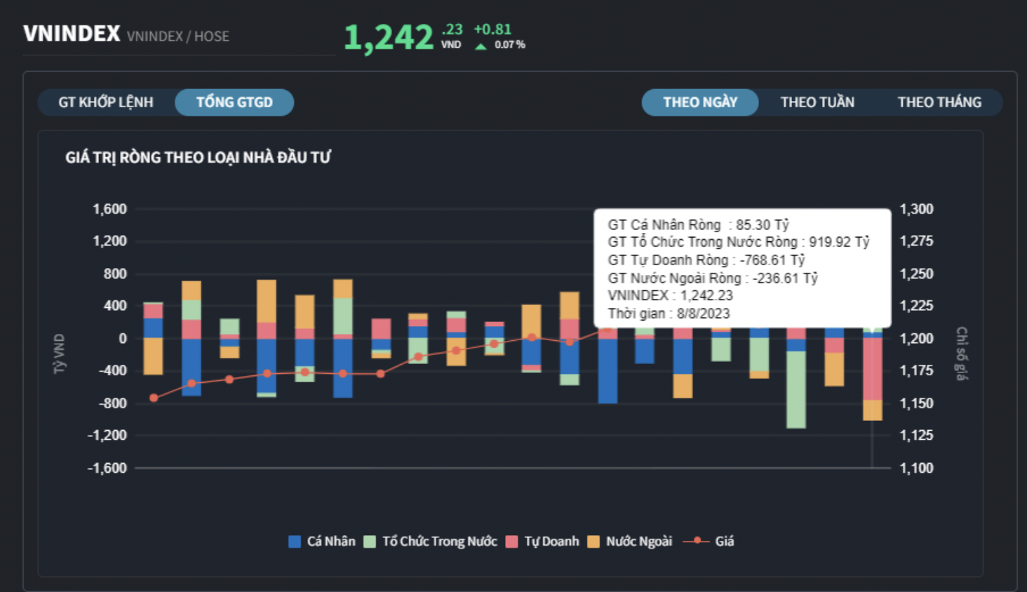Click tooltip line GT Tự Doanh Ròng -768.61 Tỷ
Viewport: 1027px width, 592px height.
tap(706, 260)
